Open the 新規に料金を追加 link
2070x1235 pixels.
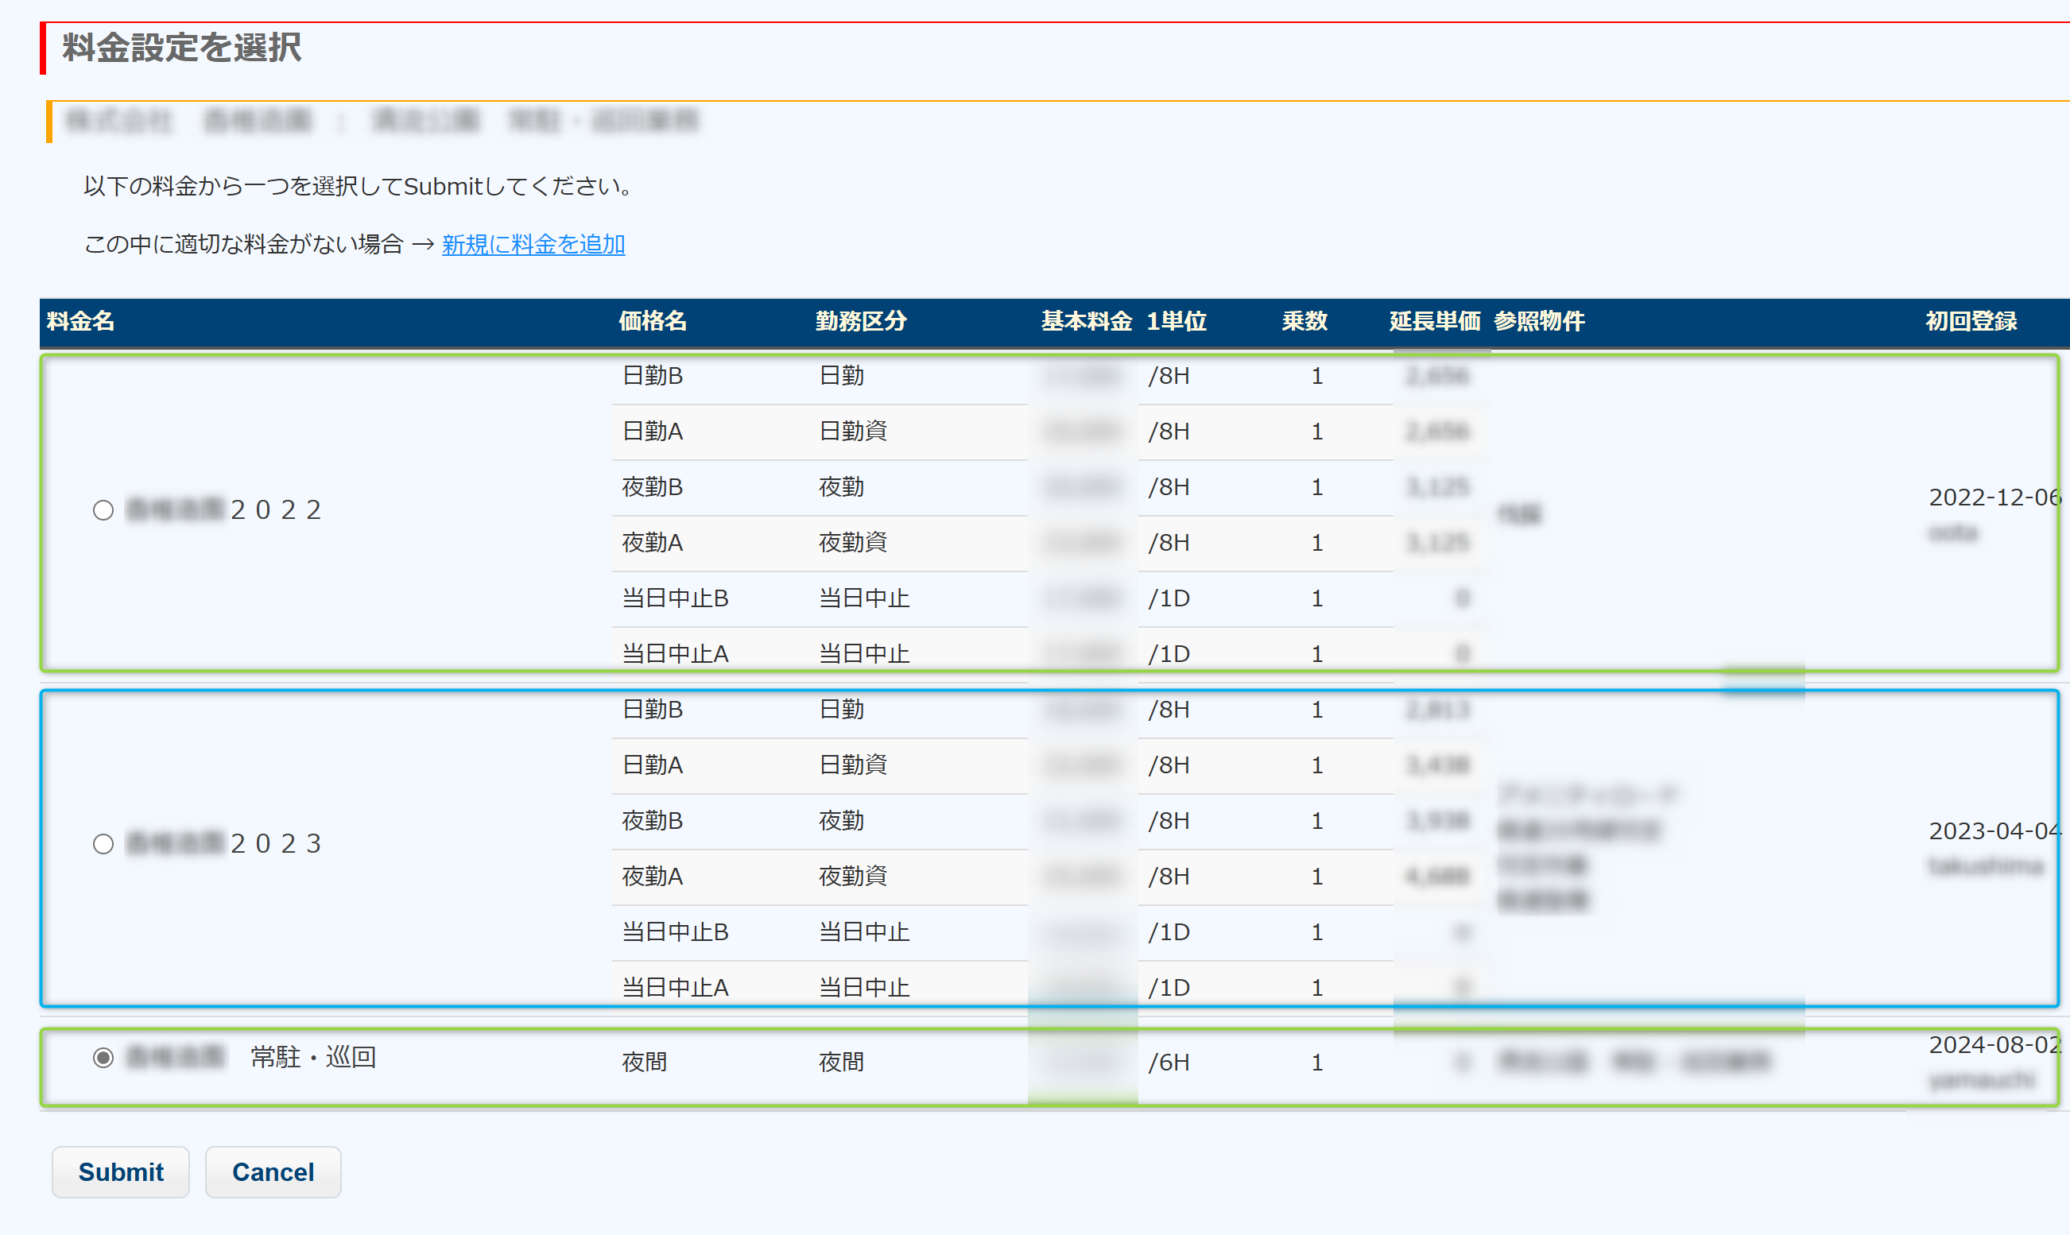[x=533, y=245]
